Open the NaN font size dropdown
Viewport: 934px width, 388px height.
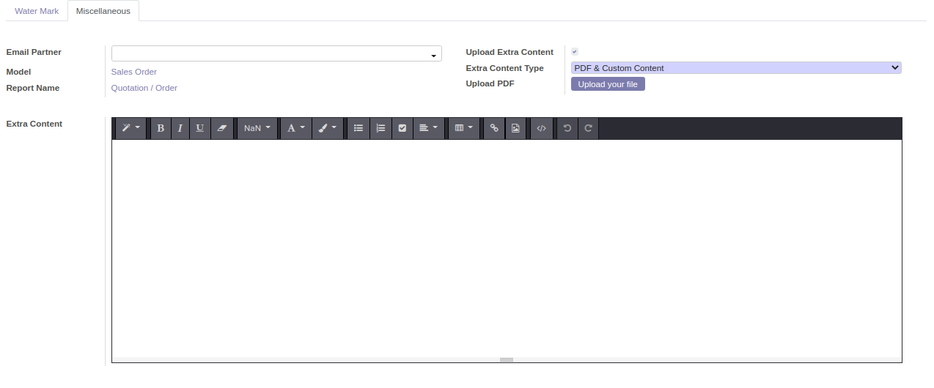coord(257,128)
